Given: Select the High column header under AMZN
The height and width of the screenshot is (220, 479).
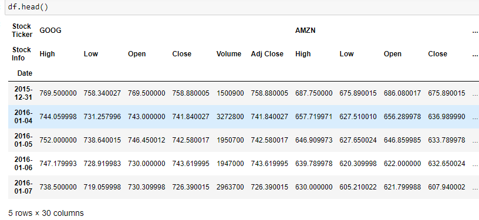Looking at the screenshot, I should tap(303, 54).
